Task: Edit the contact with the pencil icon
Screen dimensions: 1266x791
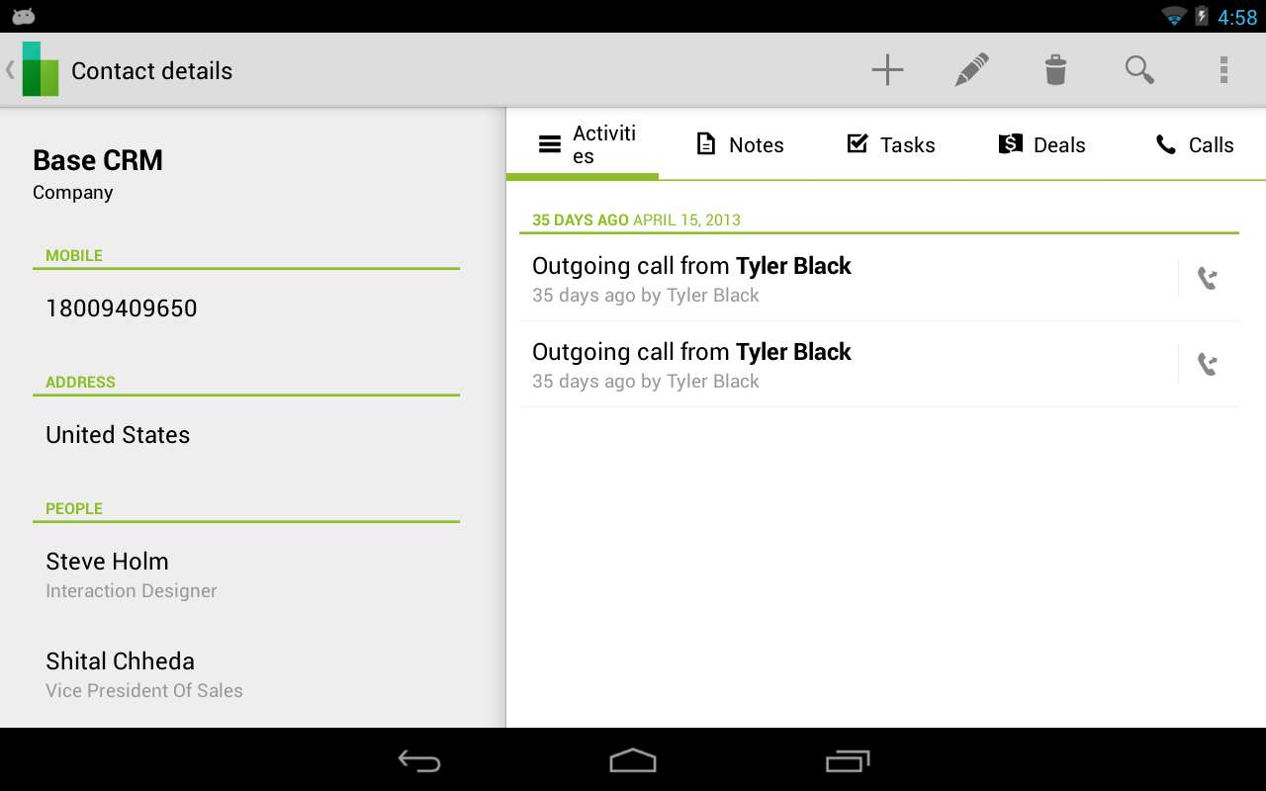Action: click(971, 69)
